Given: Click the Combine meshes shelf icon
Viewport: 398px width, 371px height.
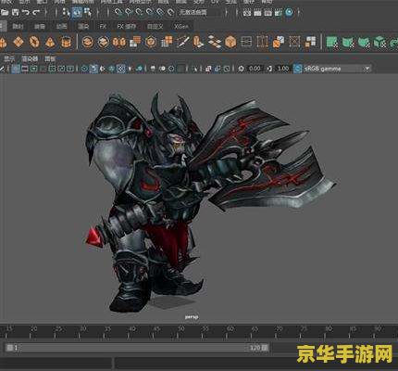Looking at the screenshot, I should 88,42.
